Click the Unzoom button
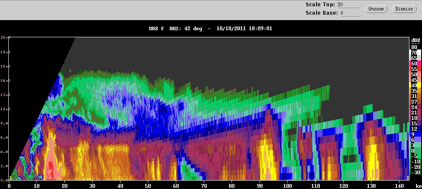The height and width of the screenshot is (189, 422). click(376, 9)
